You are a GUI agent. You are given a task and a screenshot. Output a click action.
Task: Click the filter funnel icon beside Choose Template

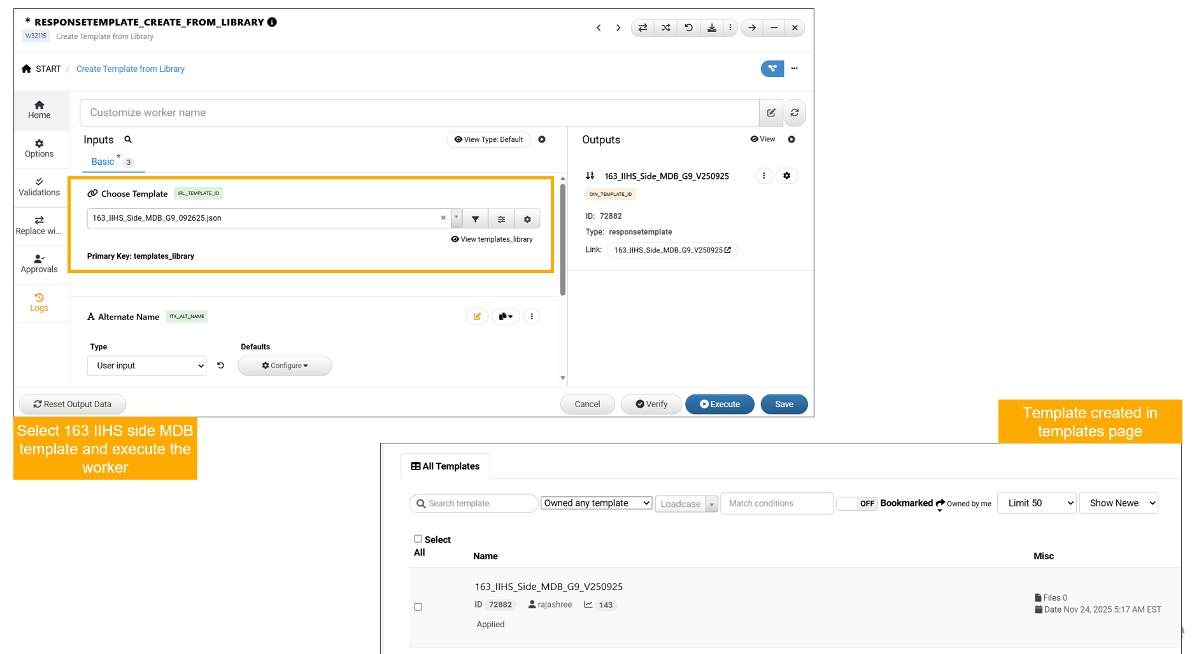point(475,219)
